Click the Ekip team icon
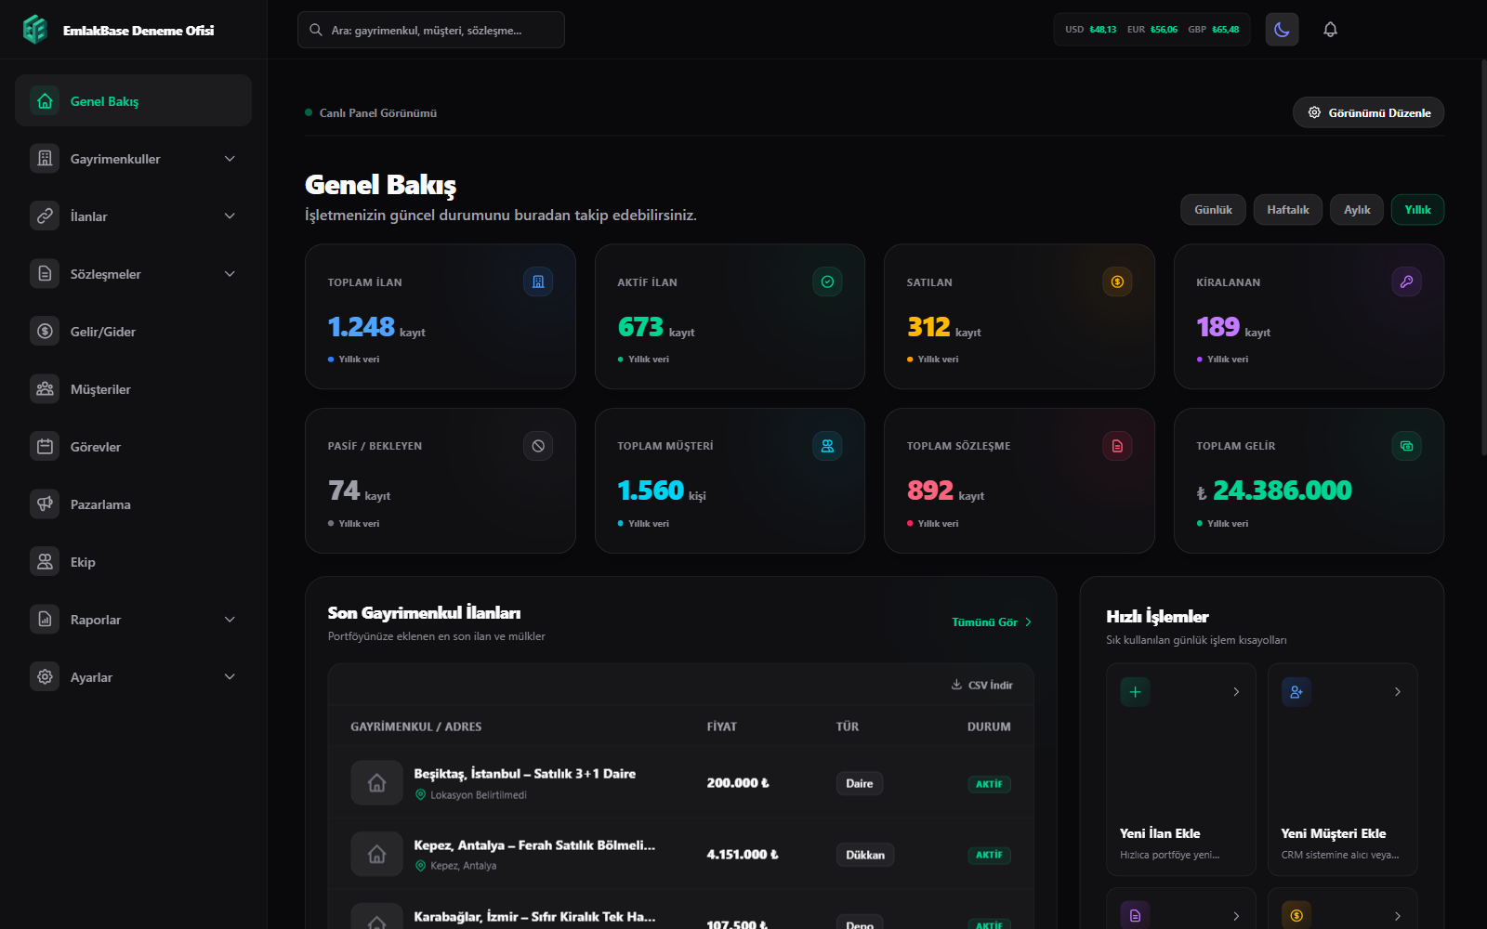 [x=45, y=561]
